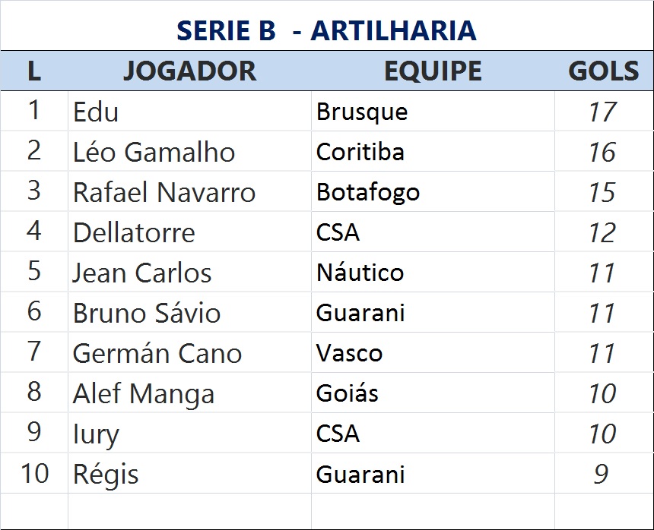Click the L ranking column header
Screen dimensions: 654x530
33,71
